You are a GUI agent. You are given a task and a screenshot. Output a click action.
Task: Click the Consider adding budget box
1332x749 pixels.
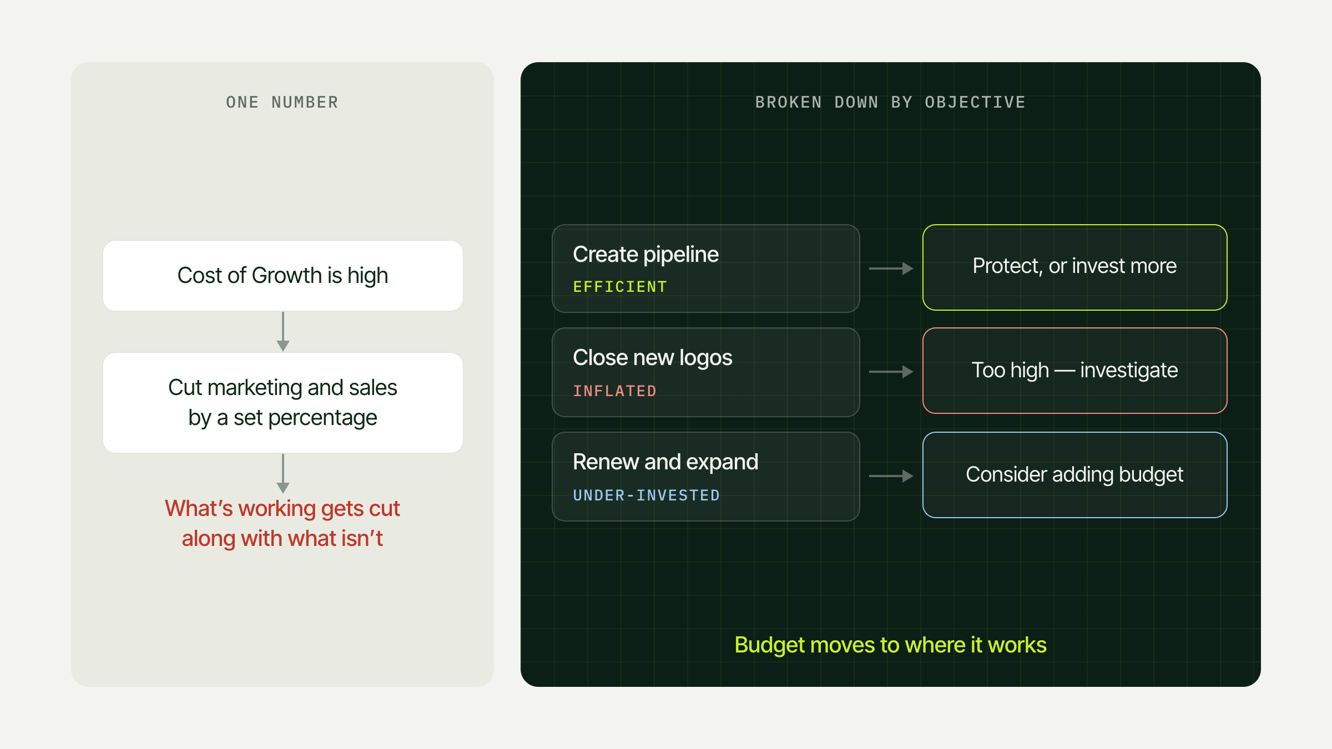tap(1075, 475)
